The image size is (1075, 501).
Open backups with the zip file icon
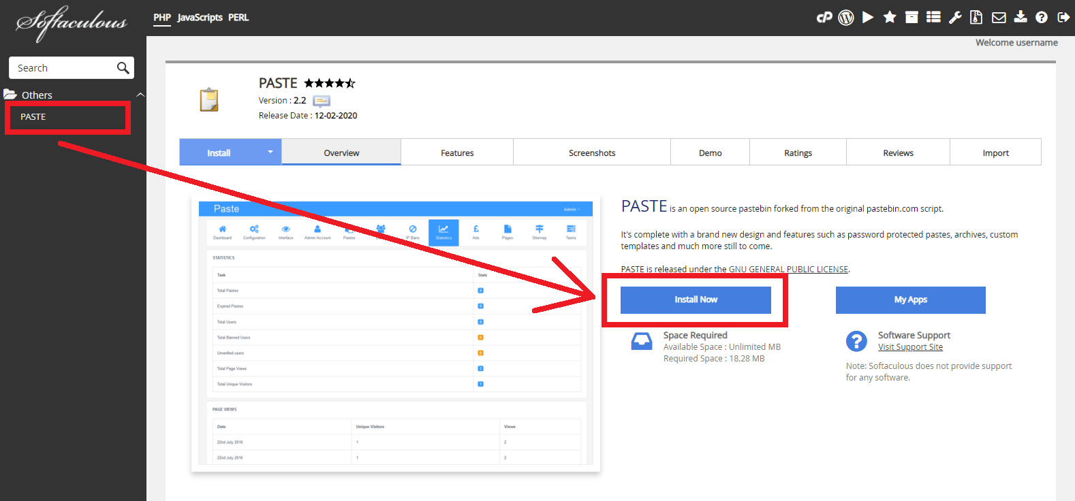tap(976, 18)
